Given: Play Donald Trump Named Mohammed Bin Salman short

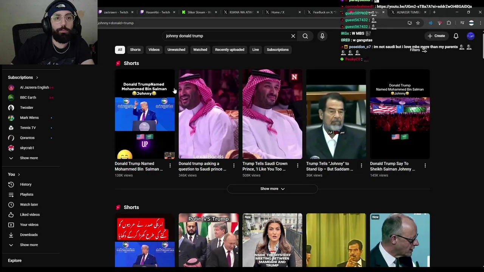Looking at the screenshot, I should [145, 114].
